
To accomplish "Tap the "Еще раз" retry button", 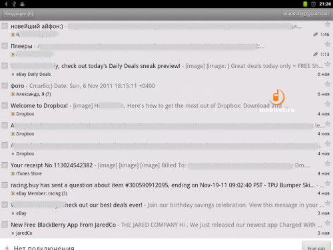I will click(x=316, y=246).
